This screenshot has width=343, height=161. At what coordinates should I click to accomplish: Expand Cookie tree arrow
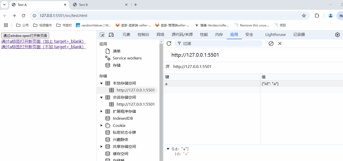101,126
